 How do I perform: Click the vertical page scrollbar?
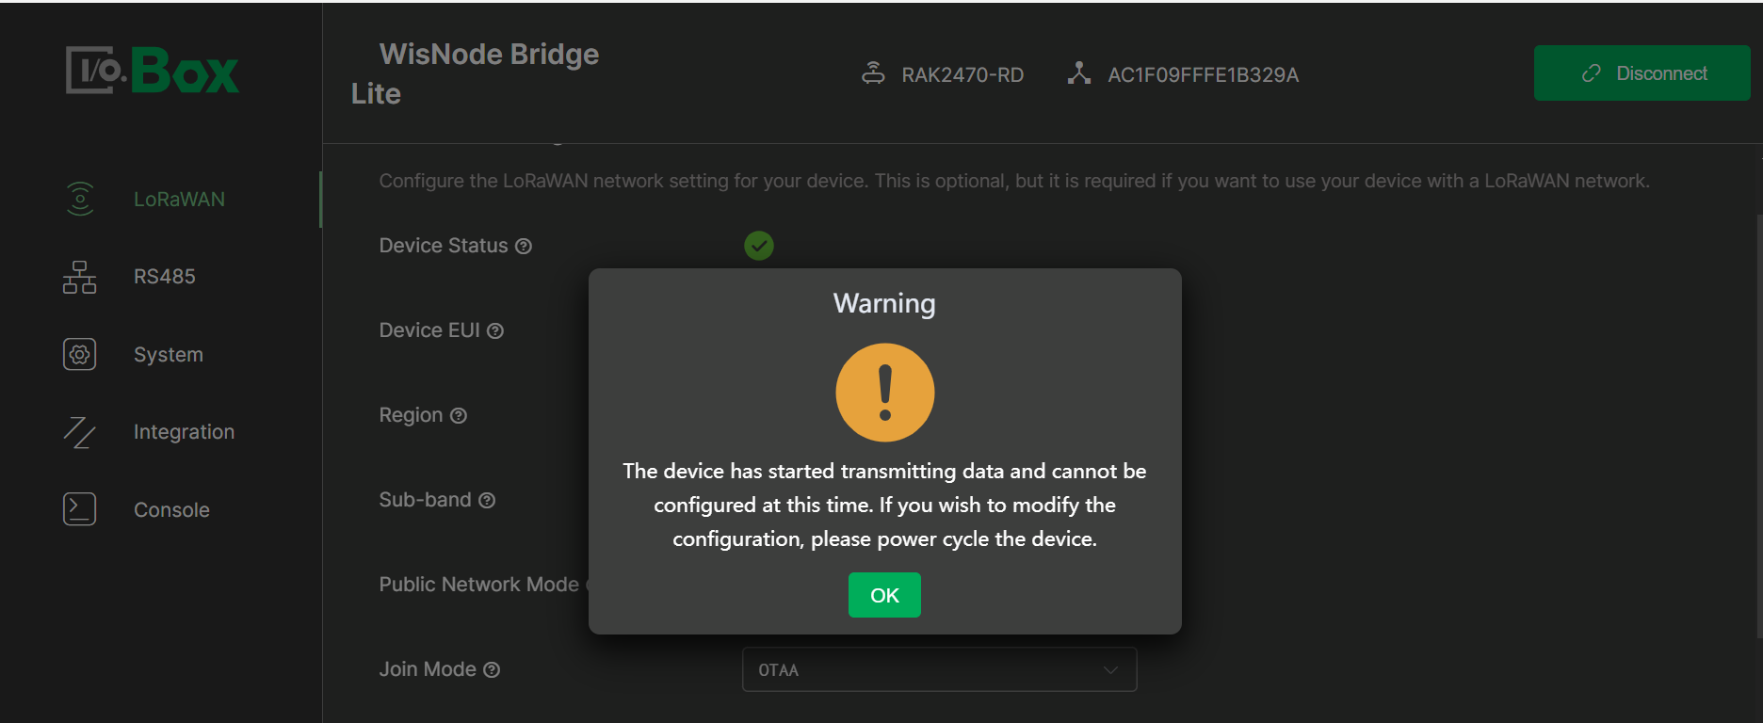coord(1758,426)
